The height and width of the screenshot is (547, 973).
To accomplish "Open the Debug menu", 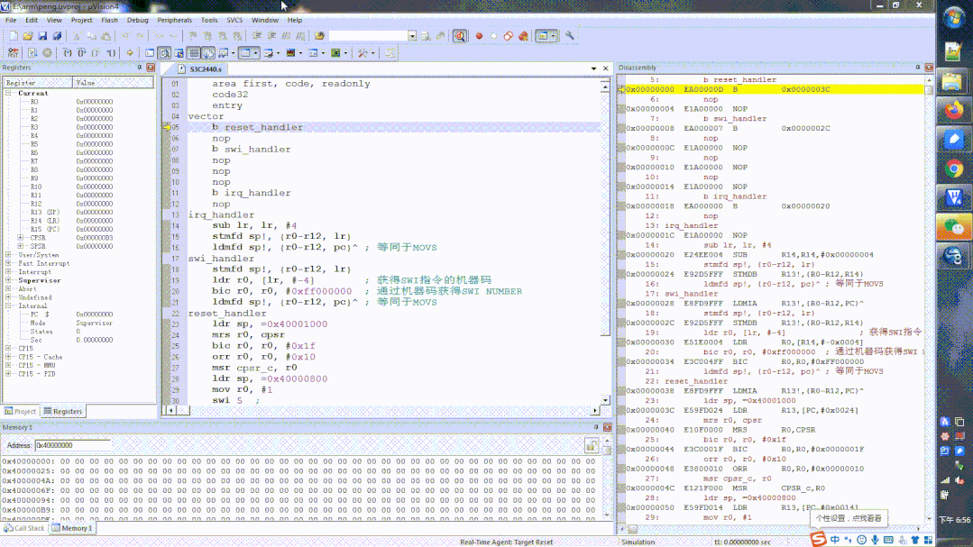I will pyautogui.click(x=137, y=20).
